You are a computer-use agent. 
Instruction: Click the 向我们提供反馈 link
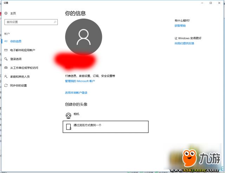pos(184,43)
